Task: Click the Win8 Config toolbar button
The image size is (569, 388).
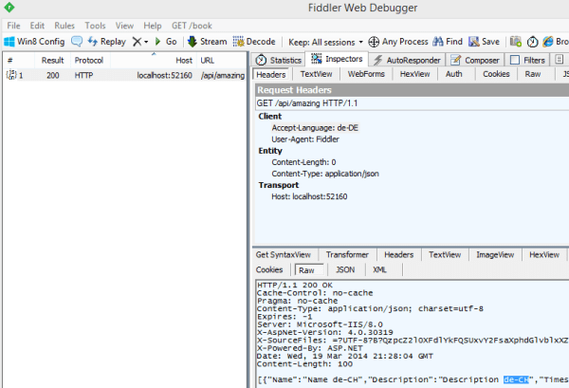Action: point(35,42)
